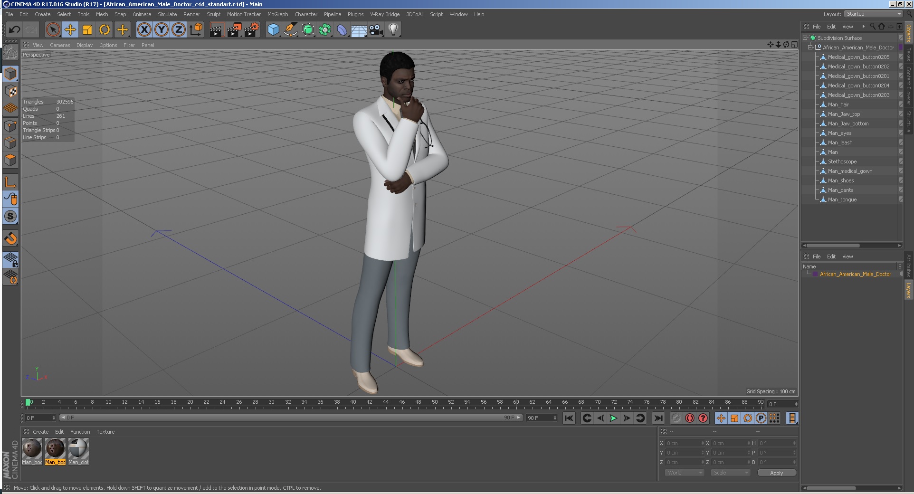Image resolution: width=914 pixels, height=494 pixels.
Task: Collapse African_American_Male_Doctor tree node
Action: click(x=810, y=47)
